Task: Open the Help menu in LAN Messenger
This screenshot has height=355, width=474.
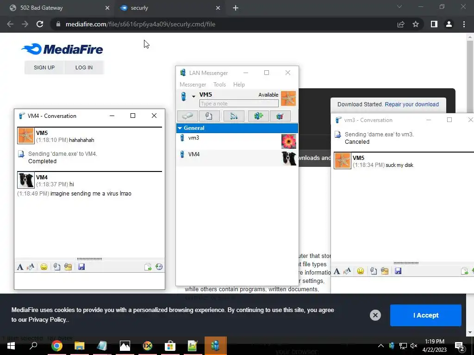Action: 239,85
